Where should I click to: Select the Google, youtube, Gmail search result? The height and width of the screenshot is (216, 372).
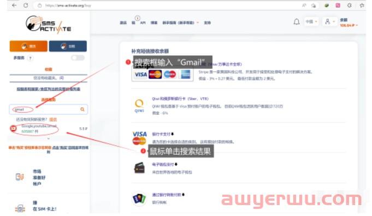pos(49,129)
